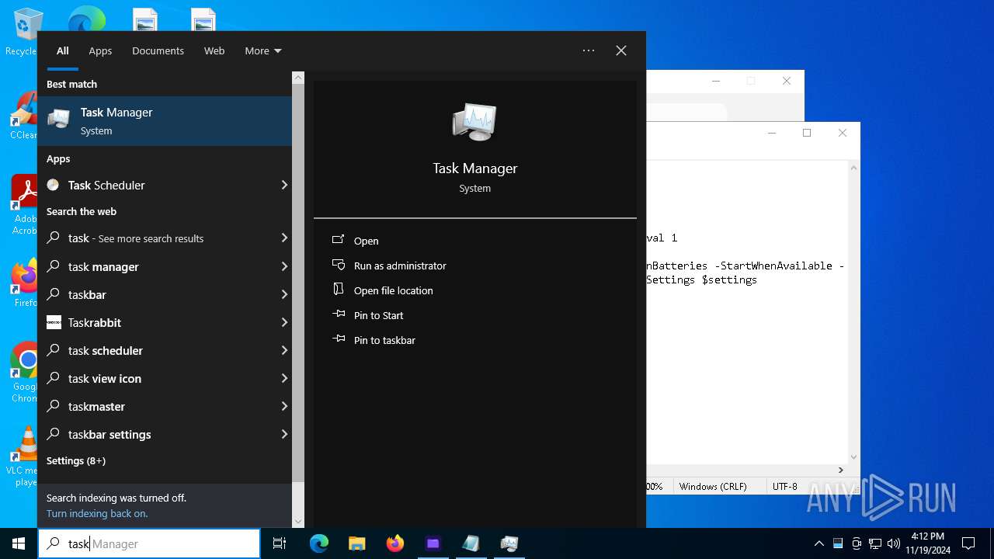Switch to the All search tab
994x559 pixels.
click(x=63, y=50)
